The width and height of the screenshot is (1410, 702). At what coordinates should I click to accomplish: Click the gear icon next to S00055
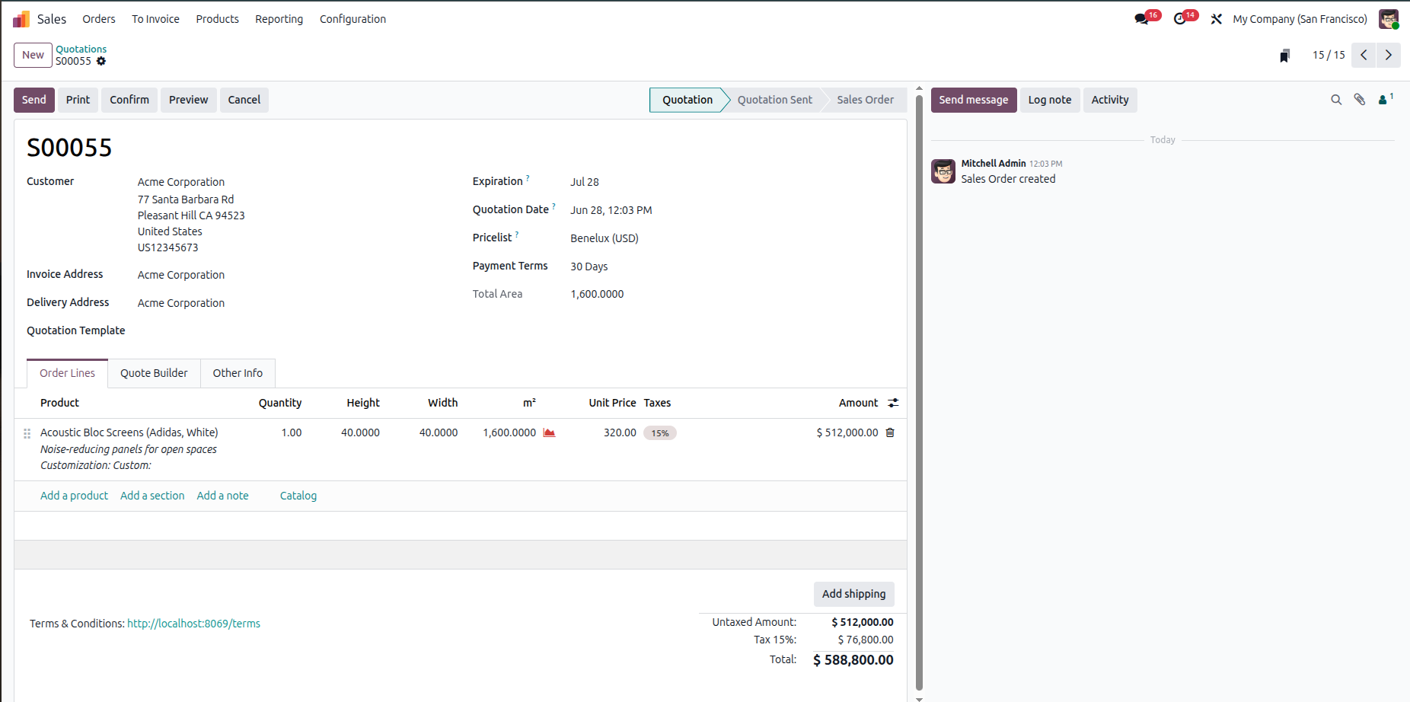[101, 61]
